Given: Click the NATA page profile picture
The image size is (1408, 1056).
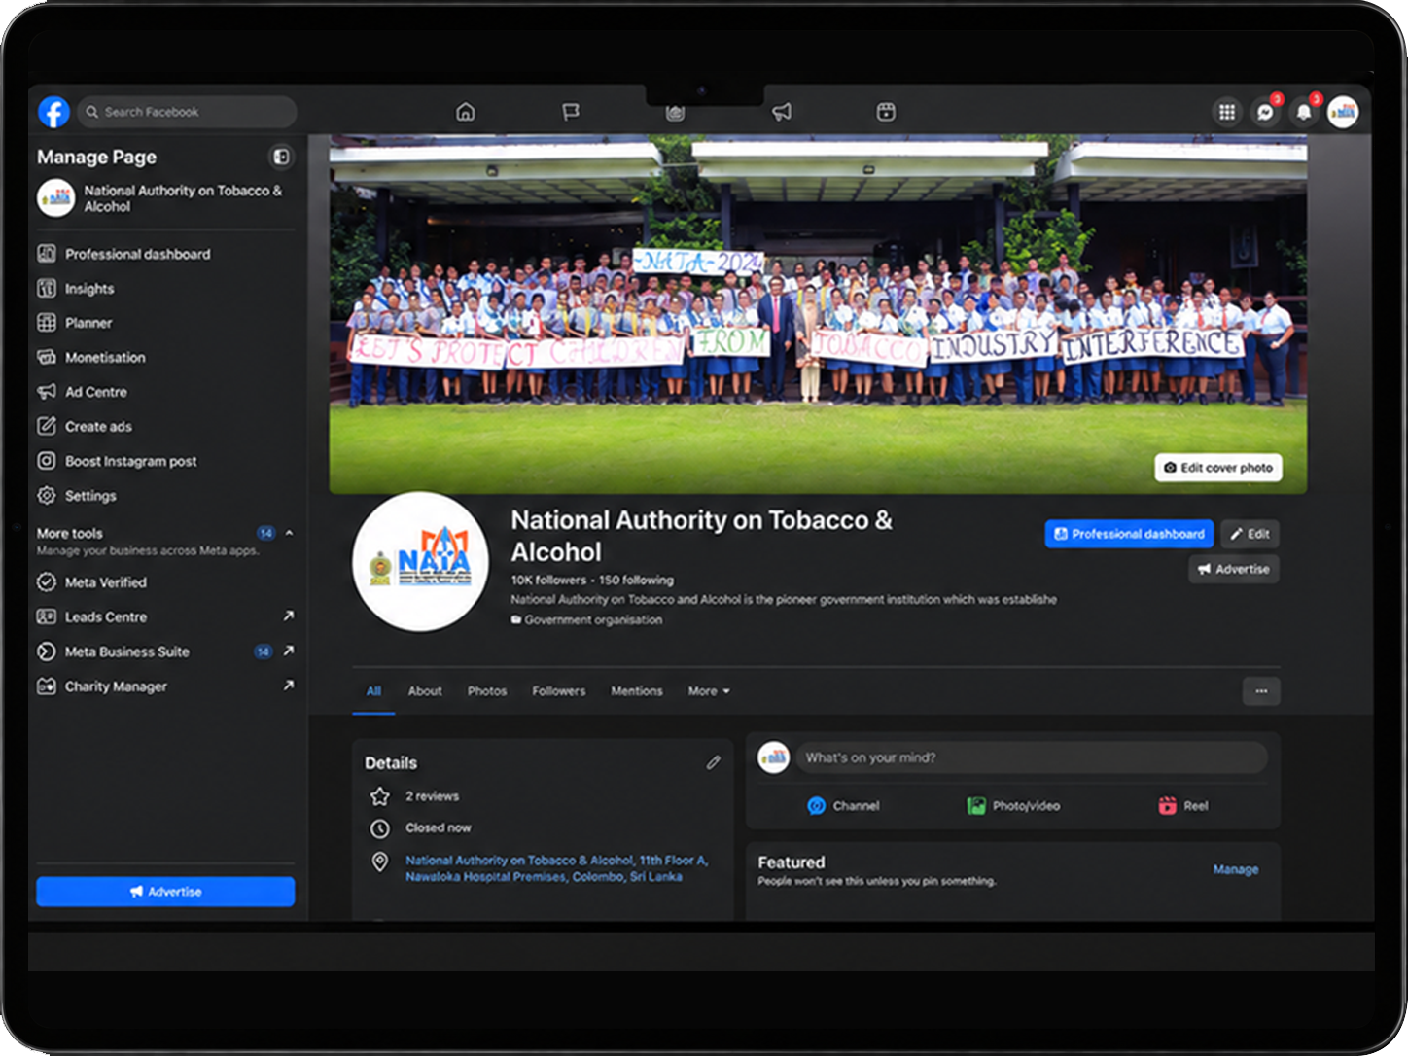Looking at the screenshot, I should [420, 562].
